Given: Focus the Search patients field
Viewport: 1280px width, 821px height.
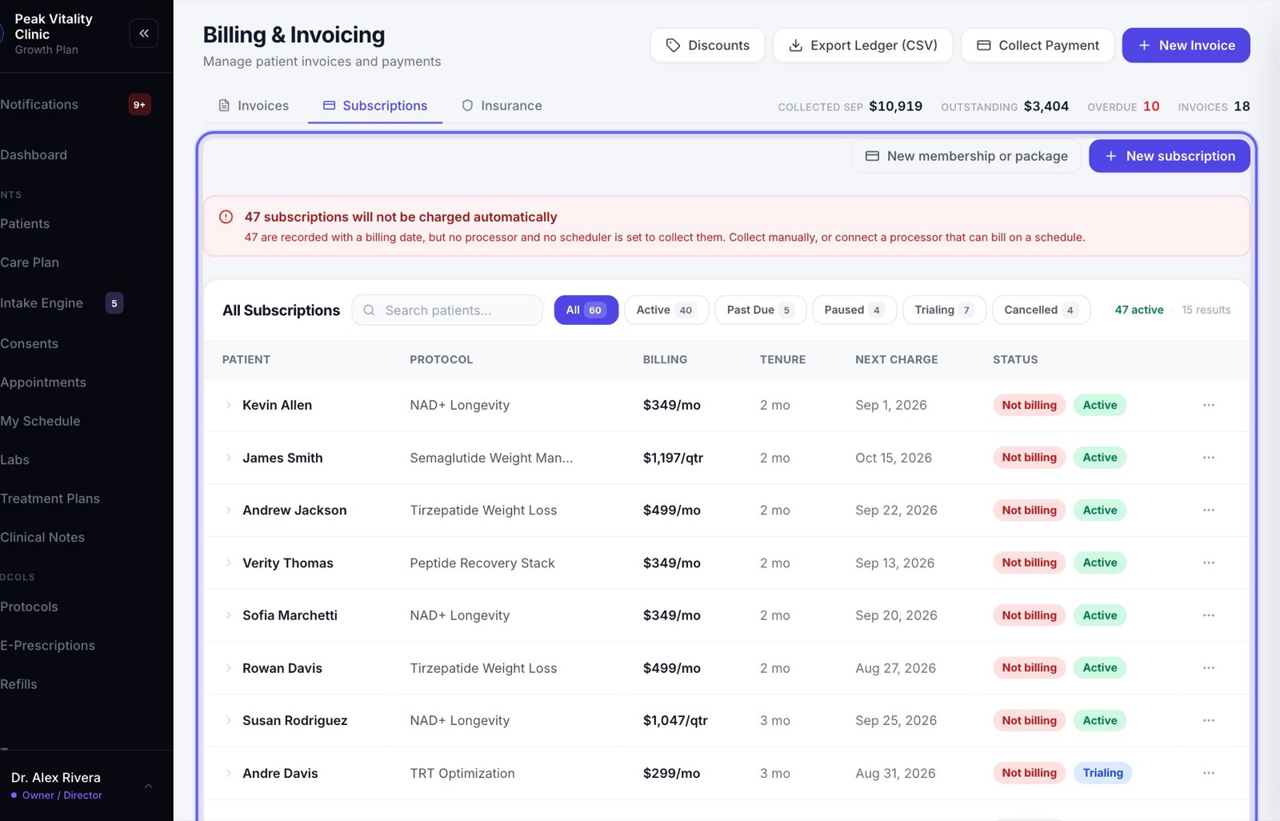Looking at the screenshot, I should click(x=447, y=310).
